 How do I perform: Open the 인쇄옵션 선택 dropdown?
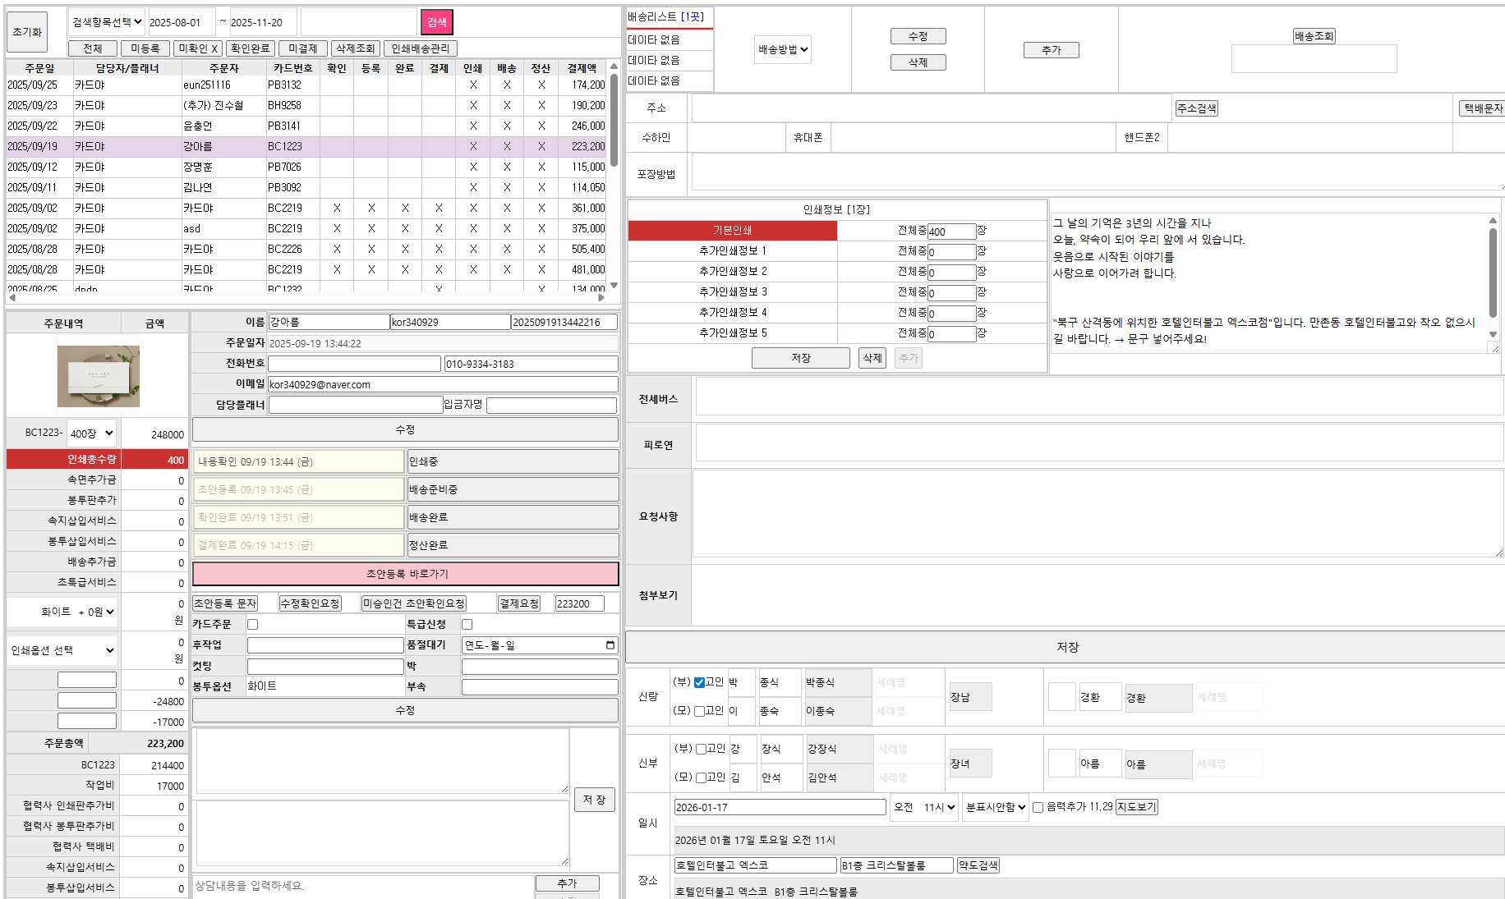click(62, 651)
